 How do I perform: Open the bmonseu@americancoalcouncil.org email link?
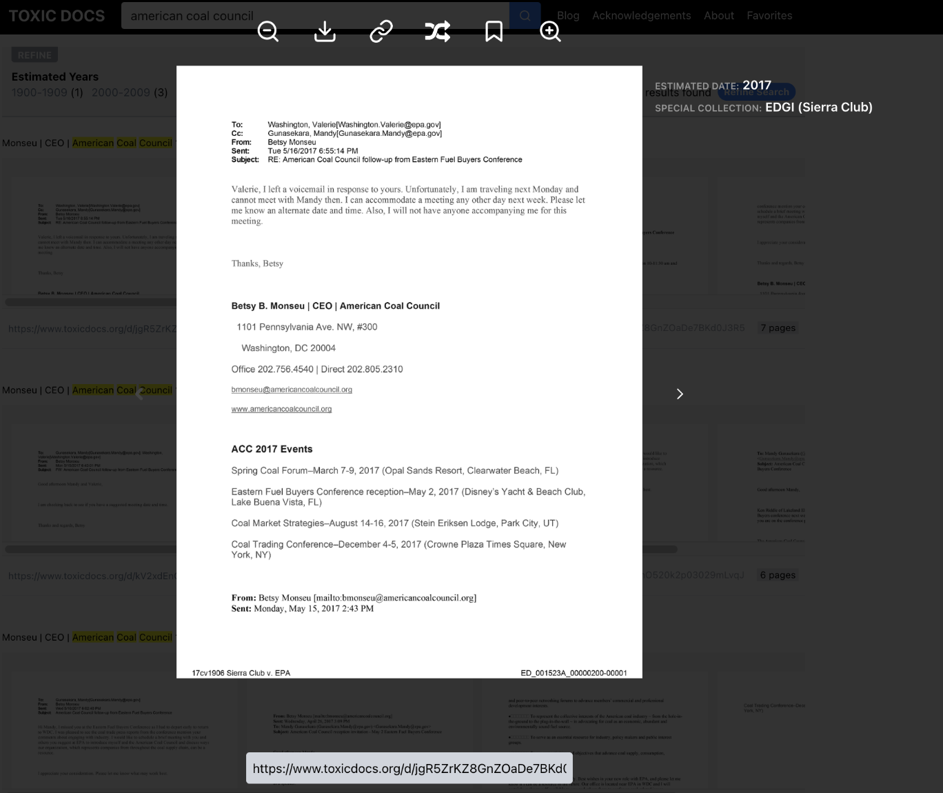[x=292, y=390]
